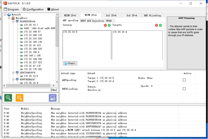Screen dimensions: 208x139
Task: Click the tree panel scroll up arrow
Action: pos(57,15)
